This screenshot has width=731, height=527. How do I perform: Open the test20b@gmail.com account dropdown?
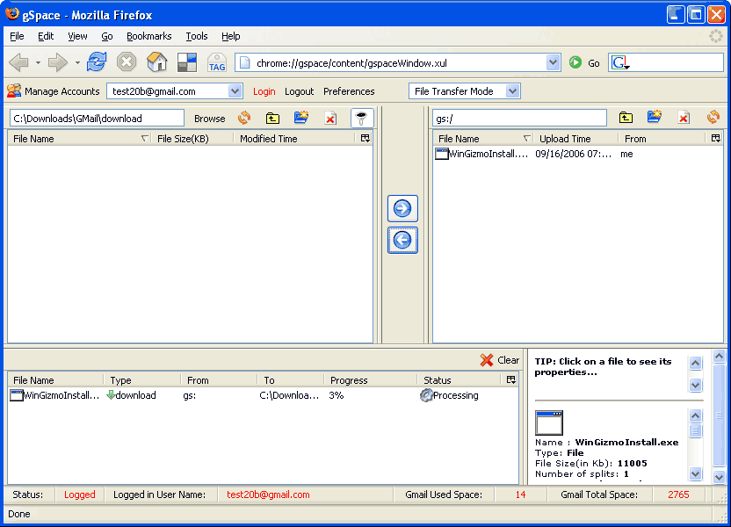235,90
